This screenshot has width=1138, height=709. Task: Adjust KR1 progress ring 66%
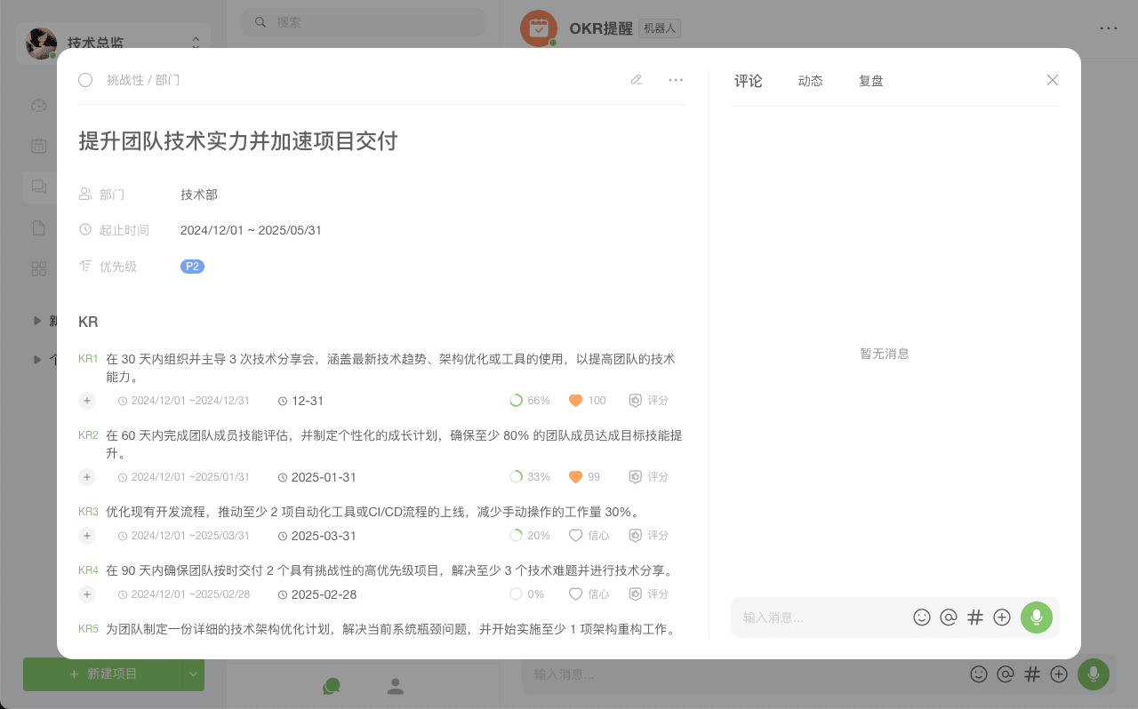coord(516,401)
